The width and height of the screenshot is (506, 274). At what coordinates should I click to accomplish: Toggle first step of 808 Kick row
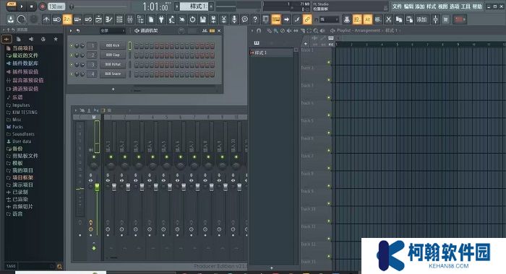pyautogui.click(x=137, y=46)
